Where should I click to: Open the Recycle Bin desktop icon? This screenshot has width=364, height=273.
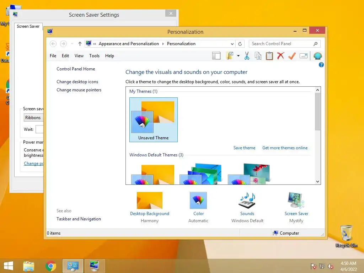click(346, 236)
